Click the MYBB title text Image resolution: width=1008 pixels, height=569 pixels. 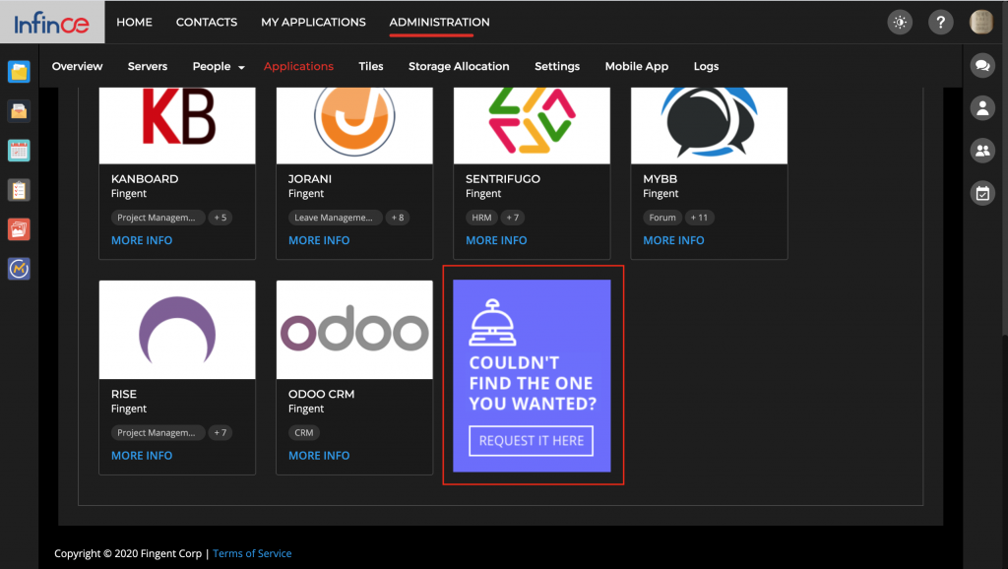point(661,179)
